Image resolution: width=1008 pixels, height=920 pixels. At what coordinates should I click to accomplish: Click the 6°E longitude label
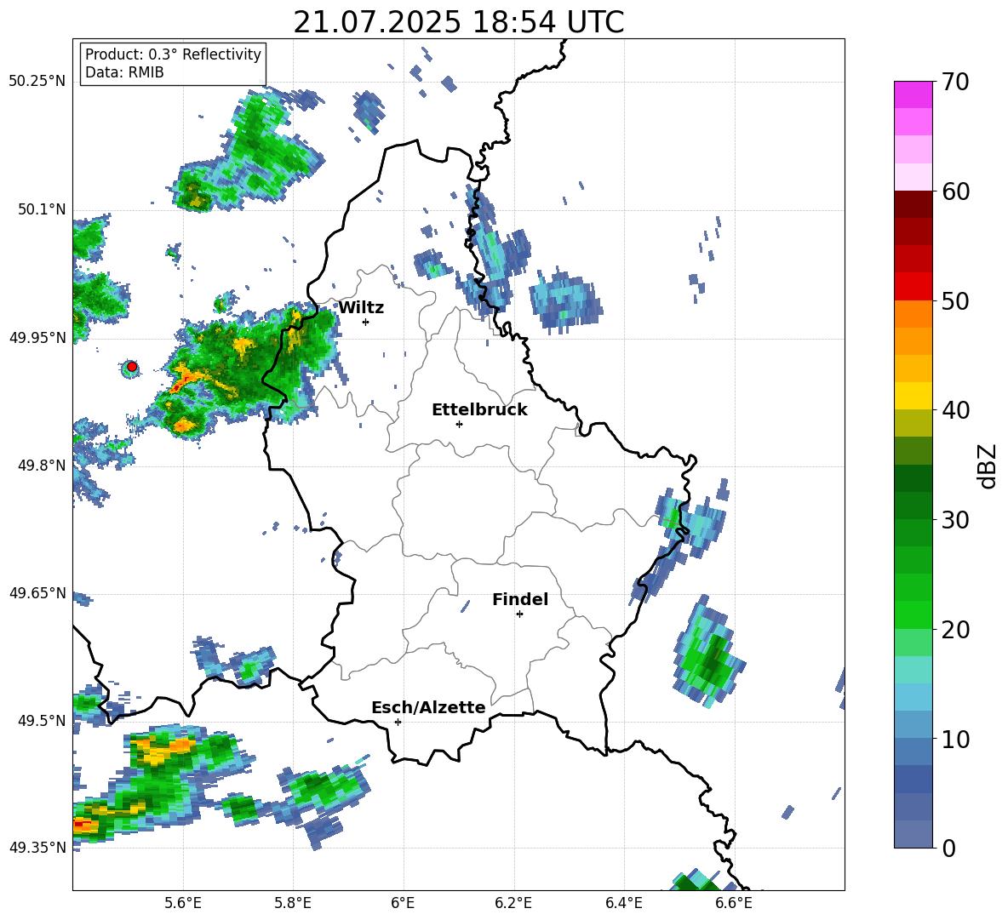pos(403,903)
